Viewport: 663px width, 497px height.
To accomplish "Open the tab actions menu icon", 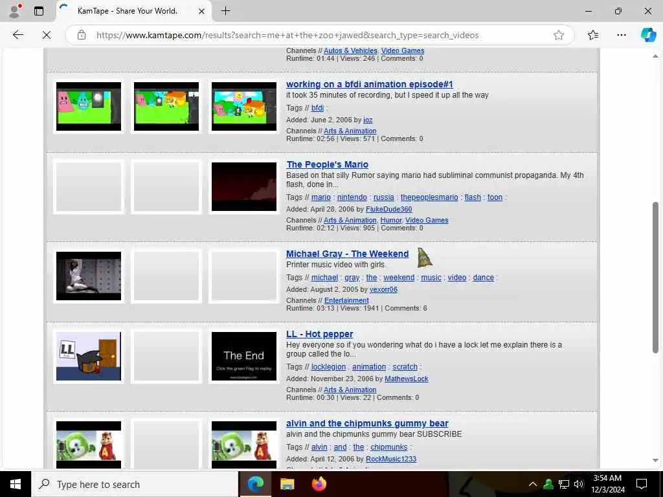I will tap(39, 11).
